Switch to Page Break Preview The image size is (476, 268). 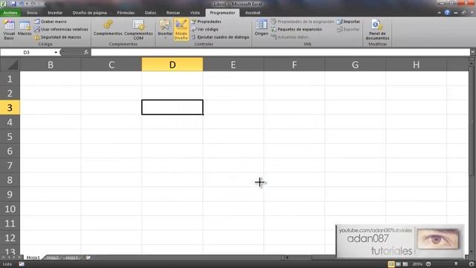click(x=405, y=264)
